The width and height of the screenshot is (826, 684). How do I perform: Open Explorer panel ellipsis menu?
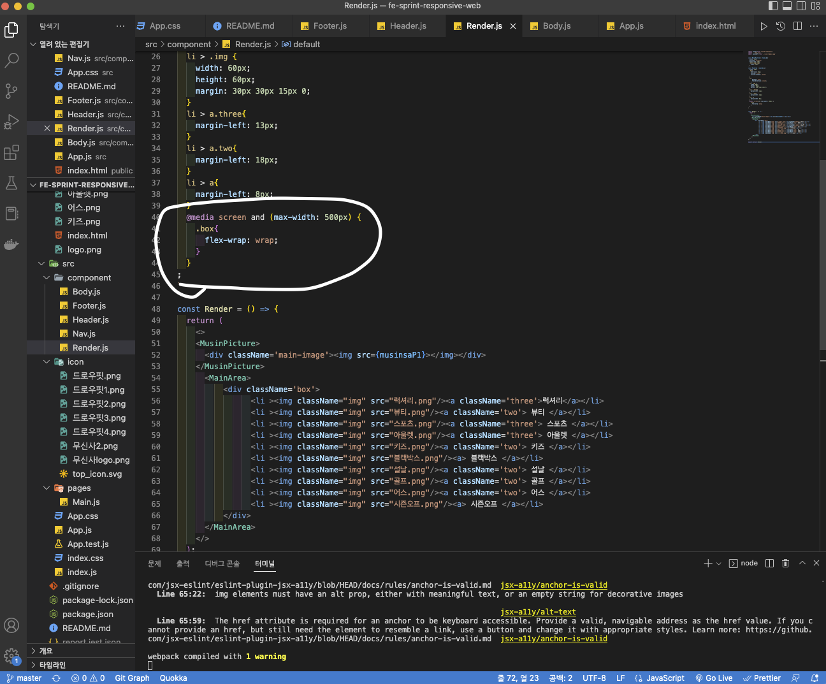click(120, 26)
